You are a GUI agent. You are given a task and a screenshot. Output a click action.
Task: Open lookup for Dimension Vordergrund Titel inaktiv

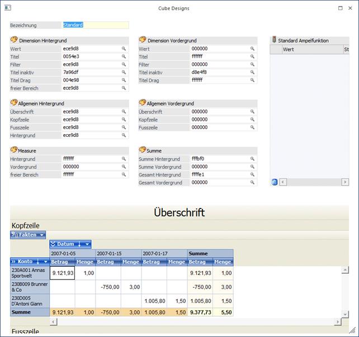coord(253,73)
